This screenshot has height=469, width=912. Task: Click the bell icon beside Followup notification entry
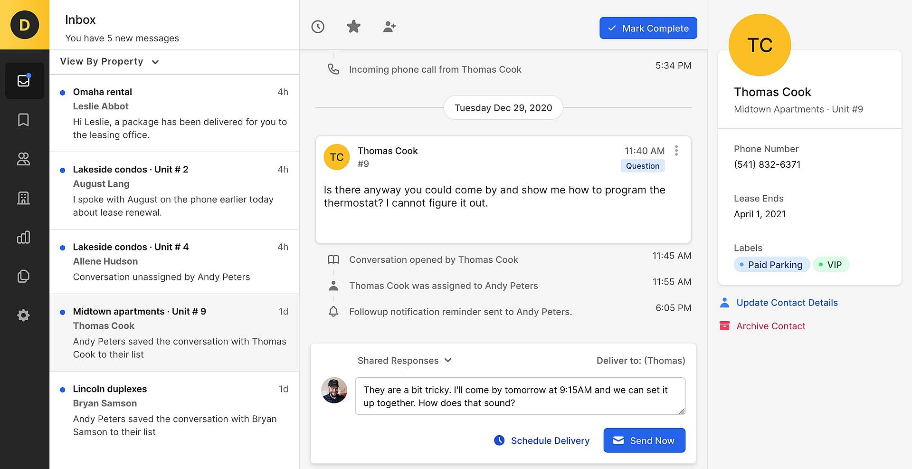coord(333,312)
